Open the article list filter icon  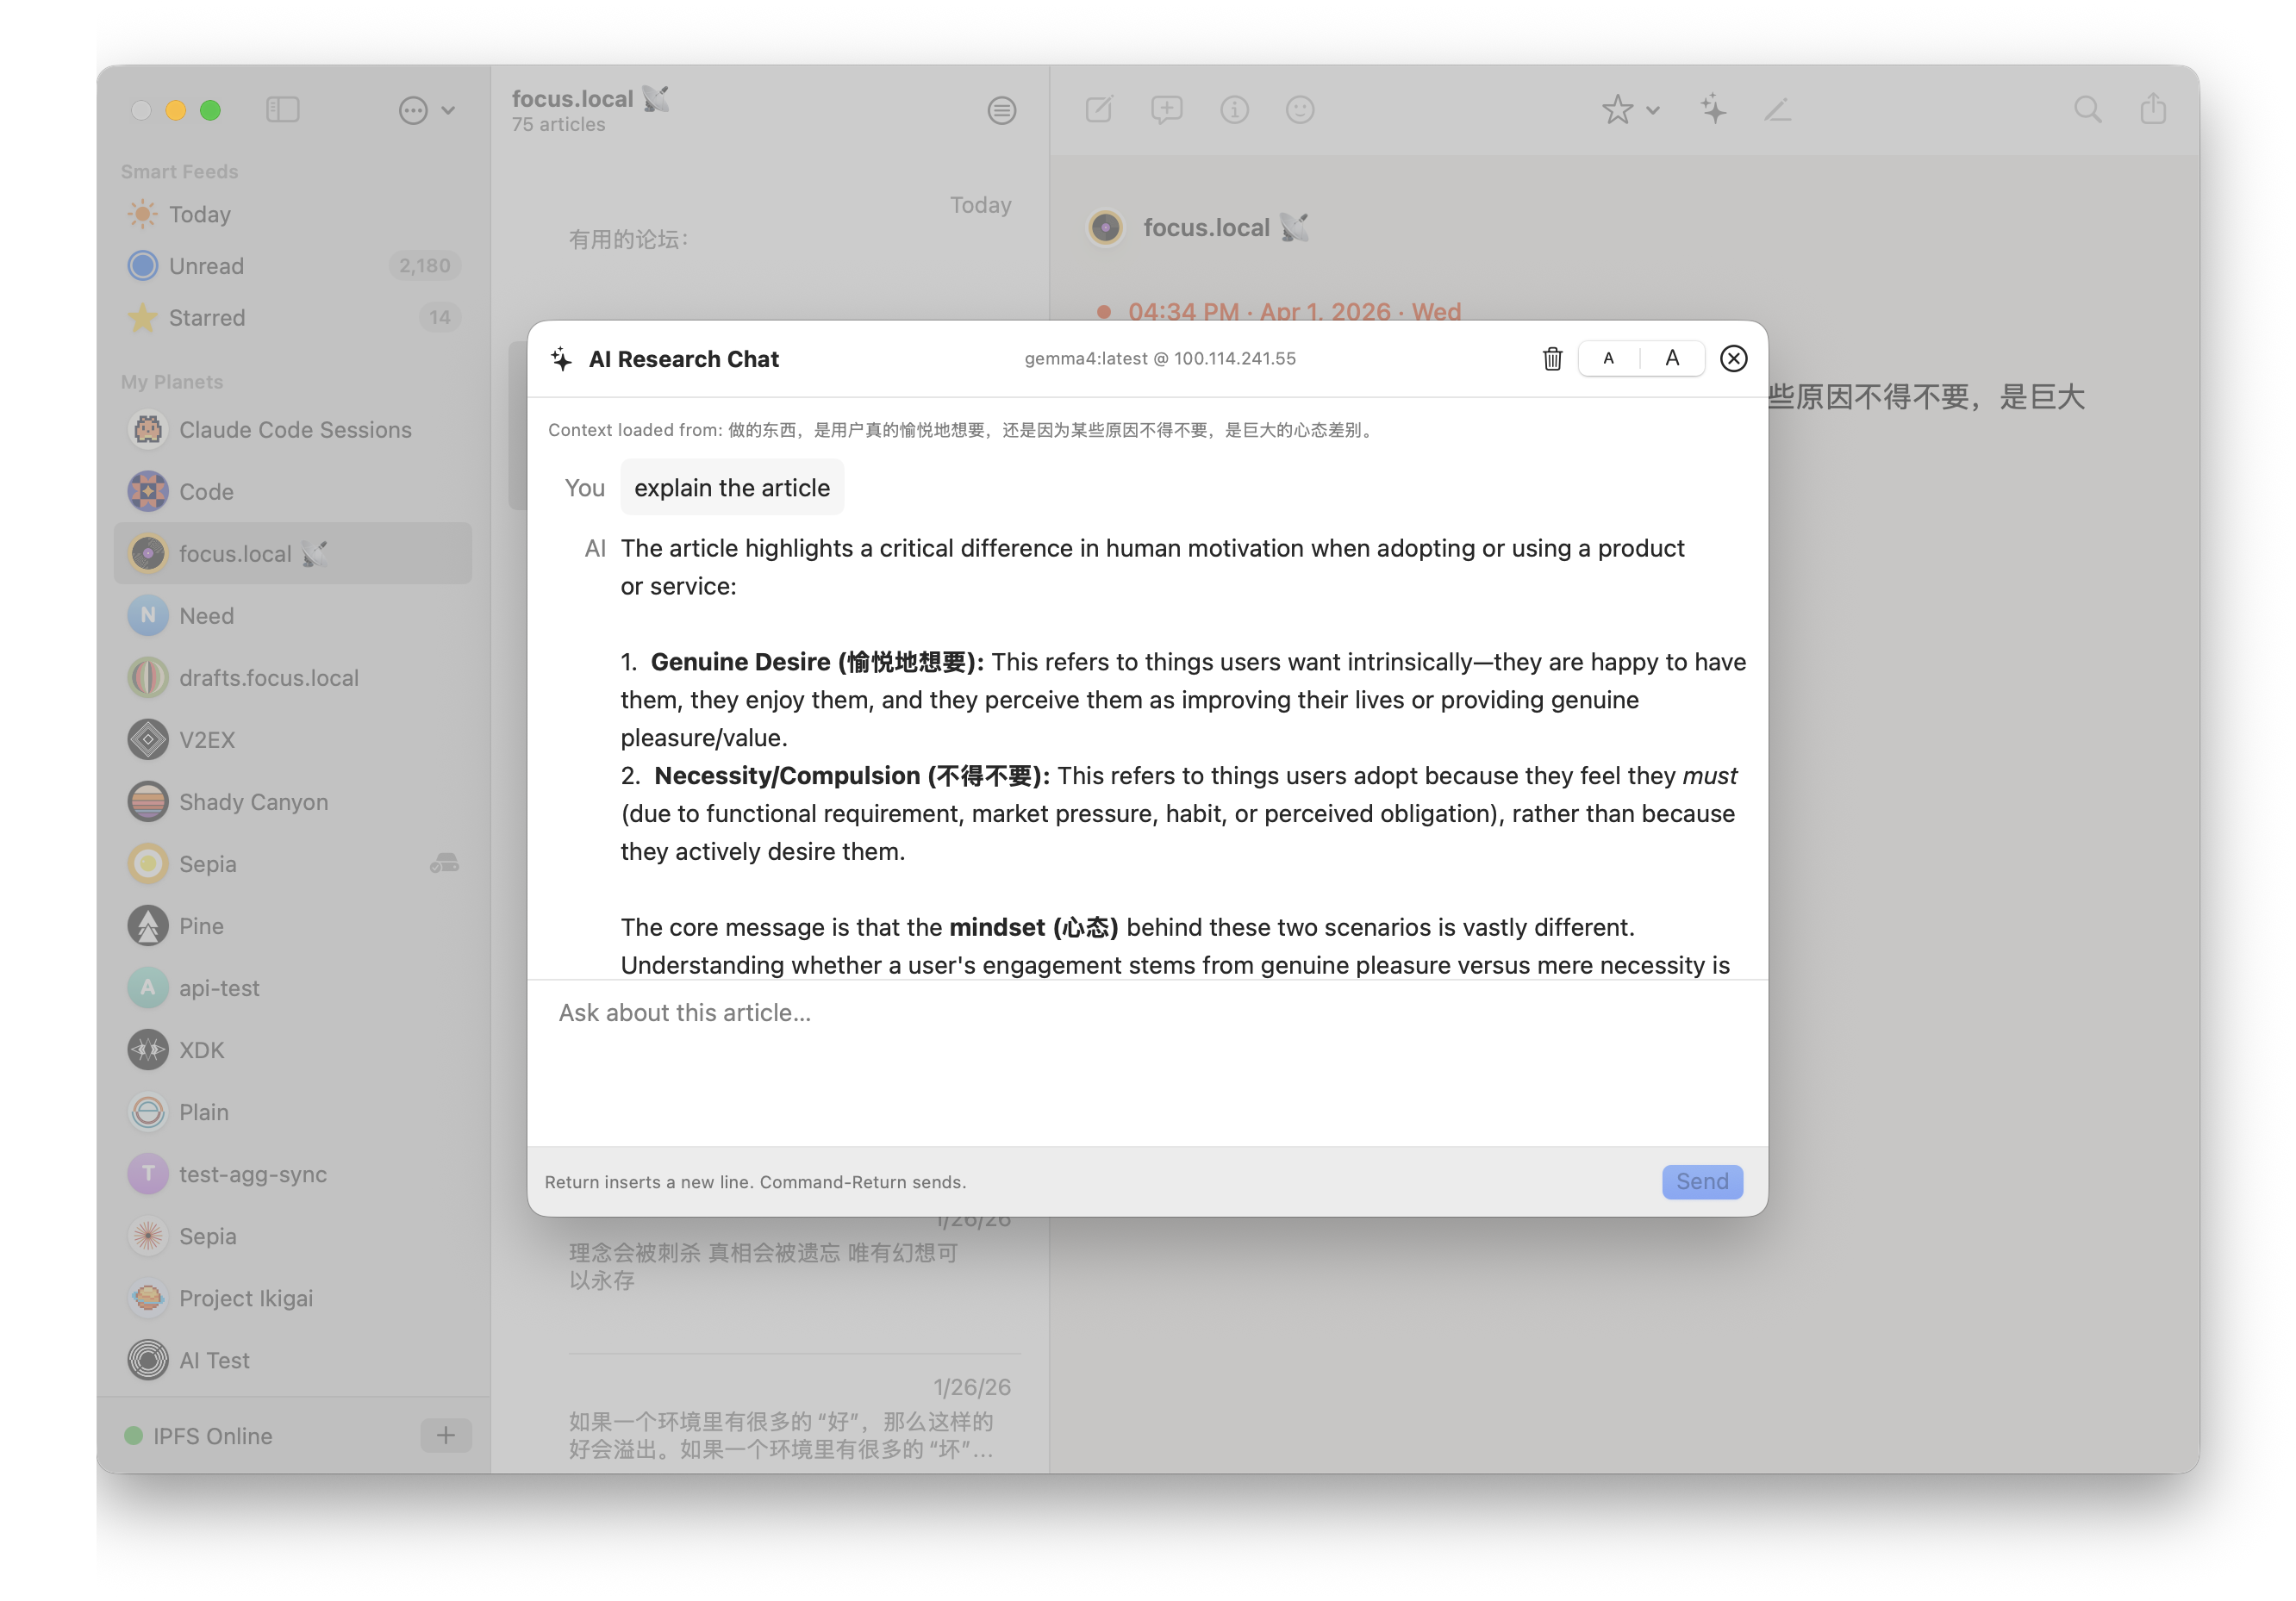pos(1001,110)
